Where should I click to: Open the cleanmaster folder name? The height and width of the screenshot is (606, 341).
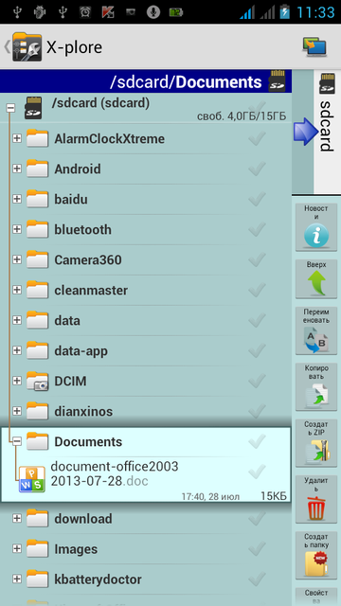91,291
